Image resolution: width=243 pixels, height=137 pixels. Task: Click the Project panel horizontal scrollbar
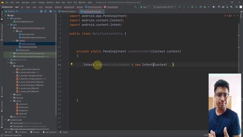[26, 129]
